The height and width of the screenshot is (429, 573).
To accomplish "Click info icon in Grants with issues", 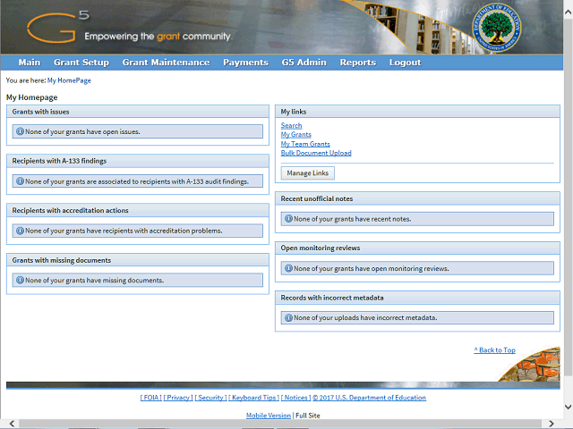I will click(x=20, y=131).
